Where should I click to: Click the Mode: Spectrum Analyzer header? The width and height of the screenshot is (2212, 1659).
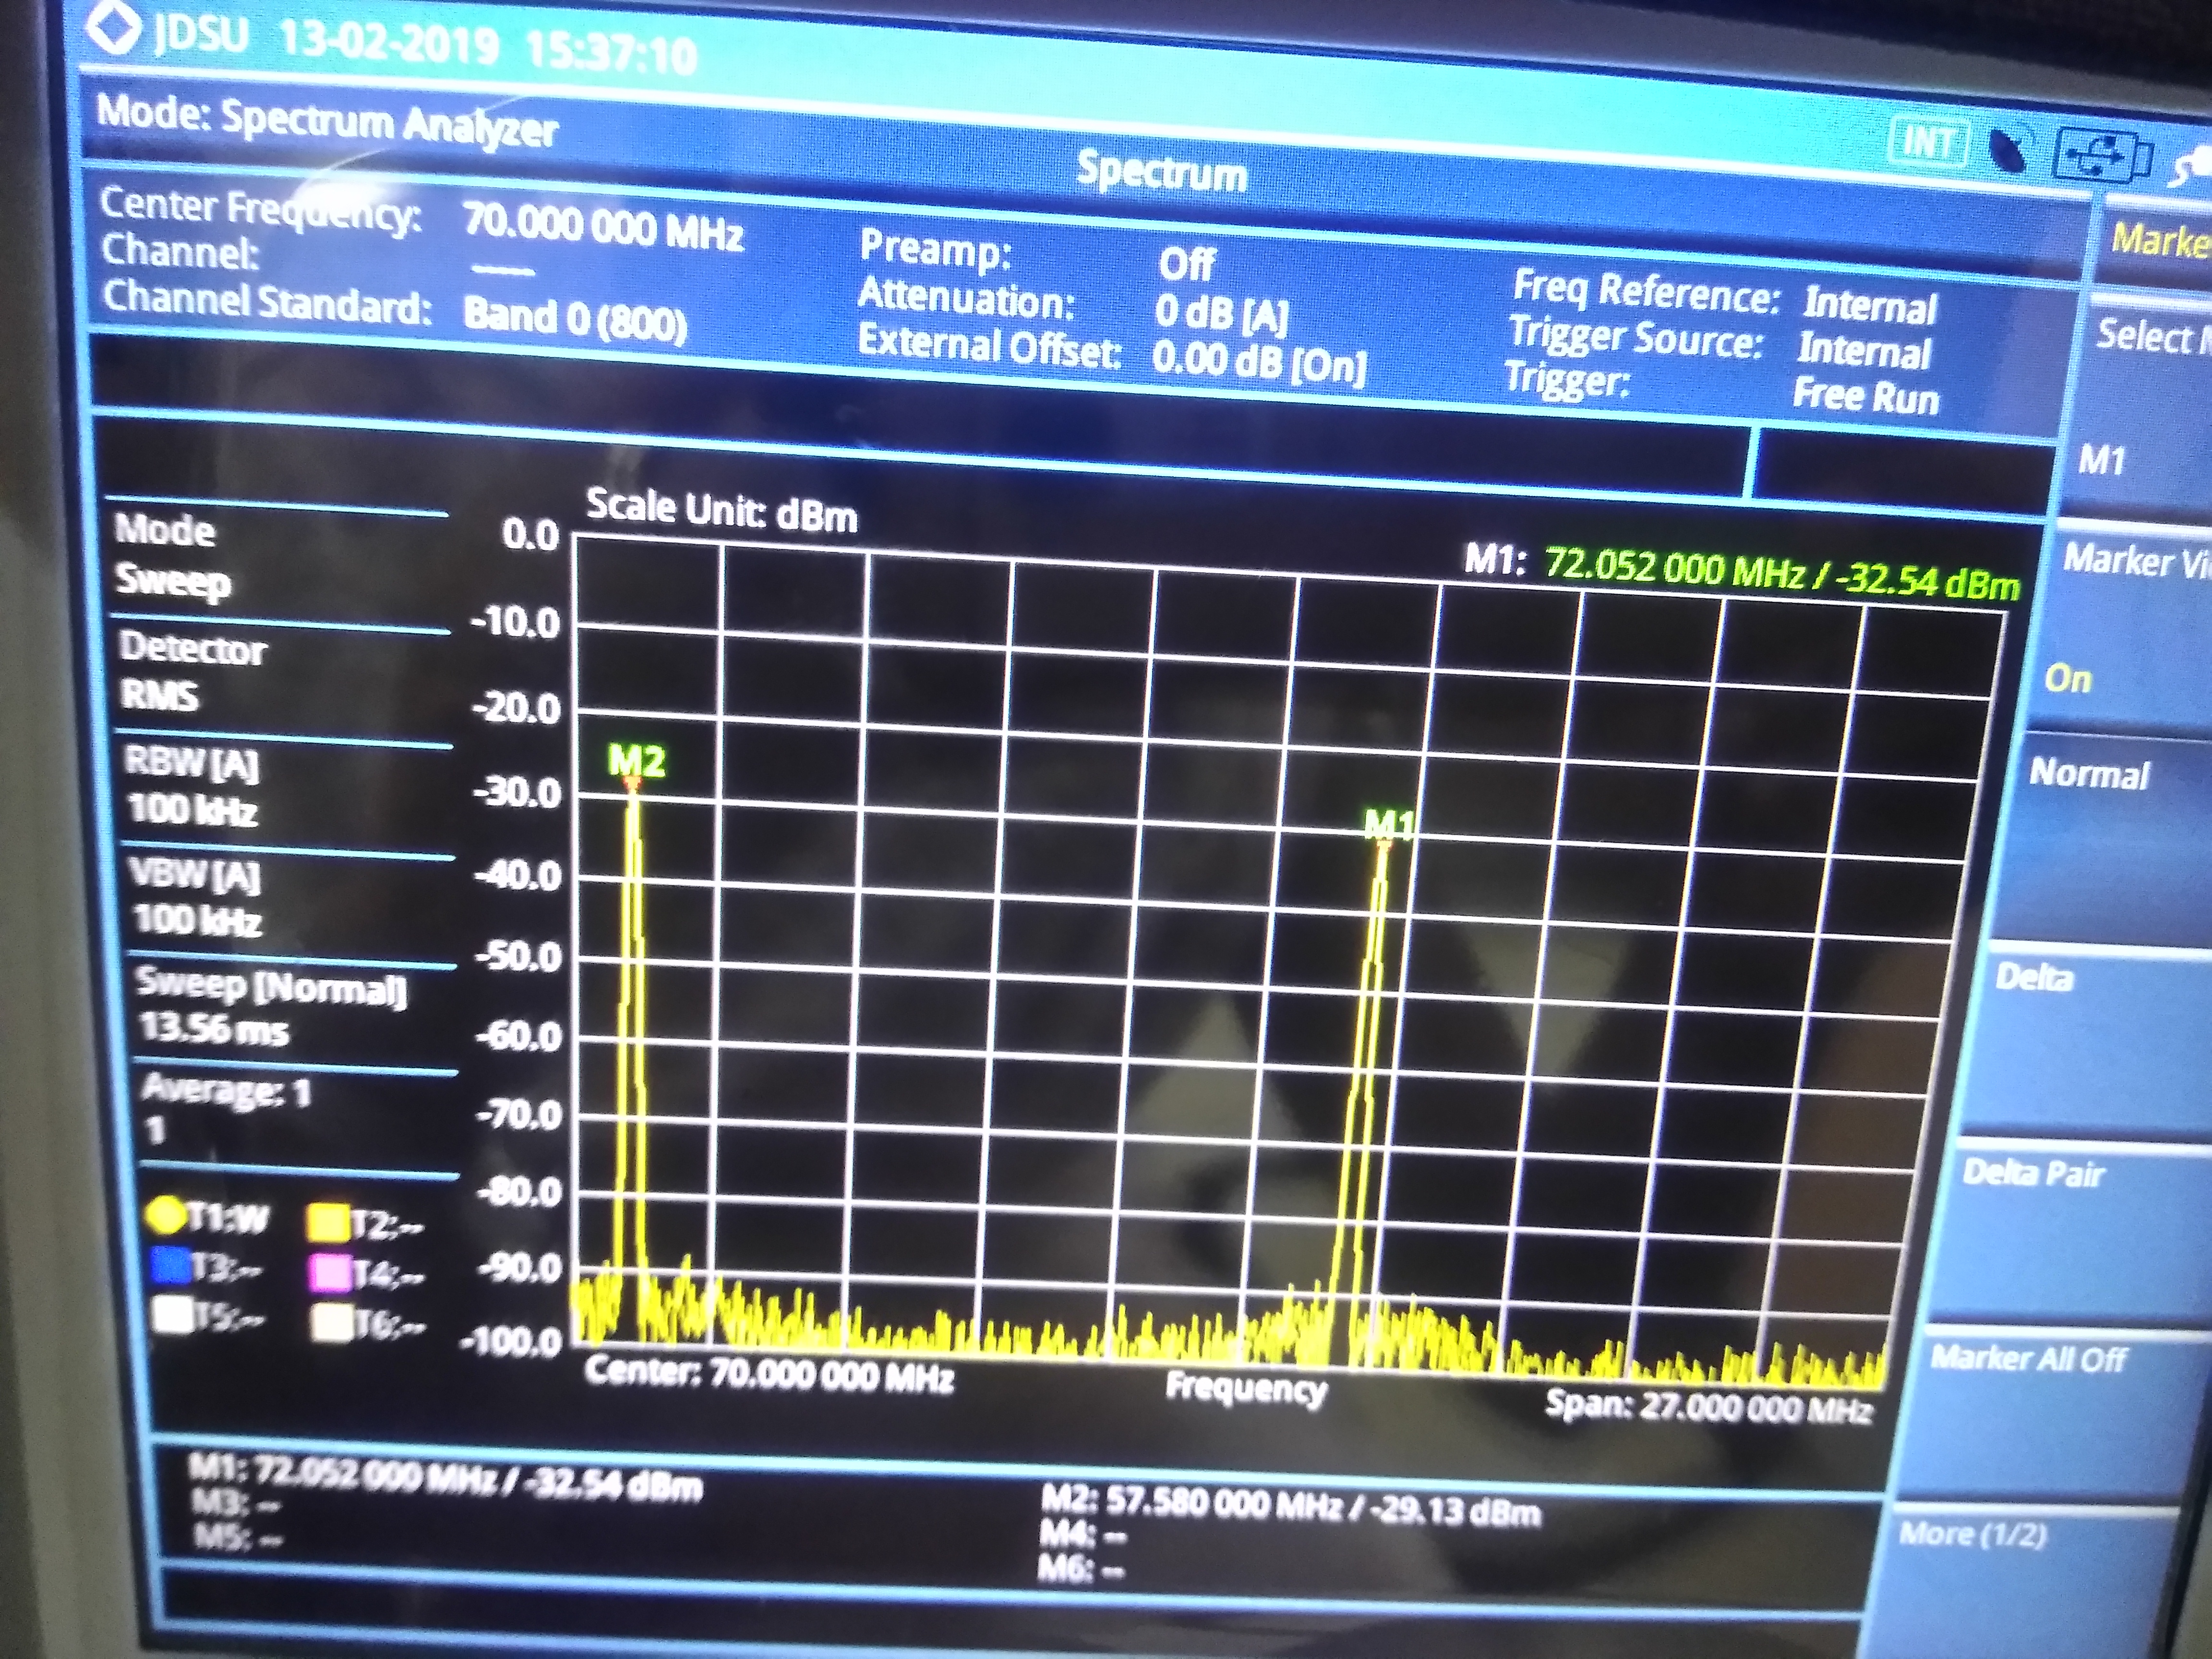pos(326,122)
